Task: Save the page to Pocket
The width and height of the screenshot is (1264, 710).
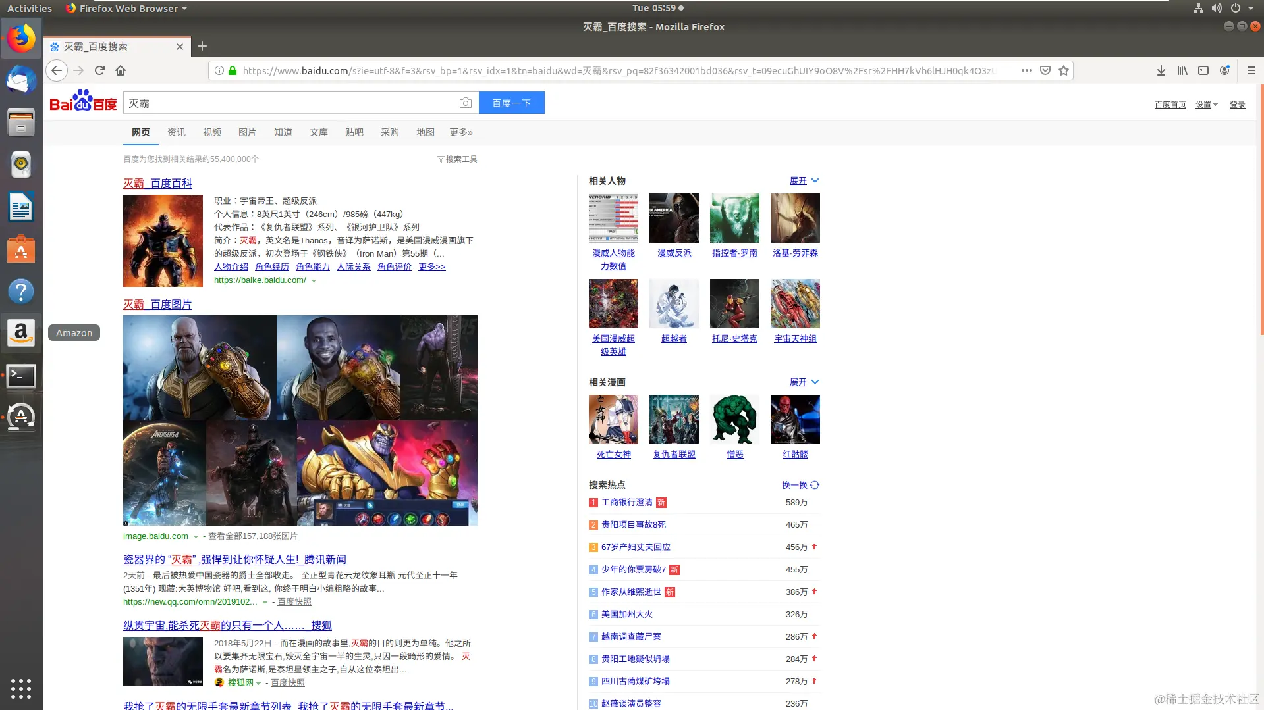Action: click(1045, 70)
